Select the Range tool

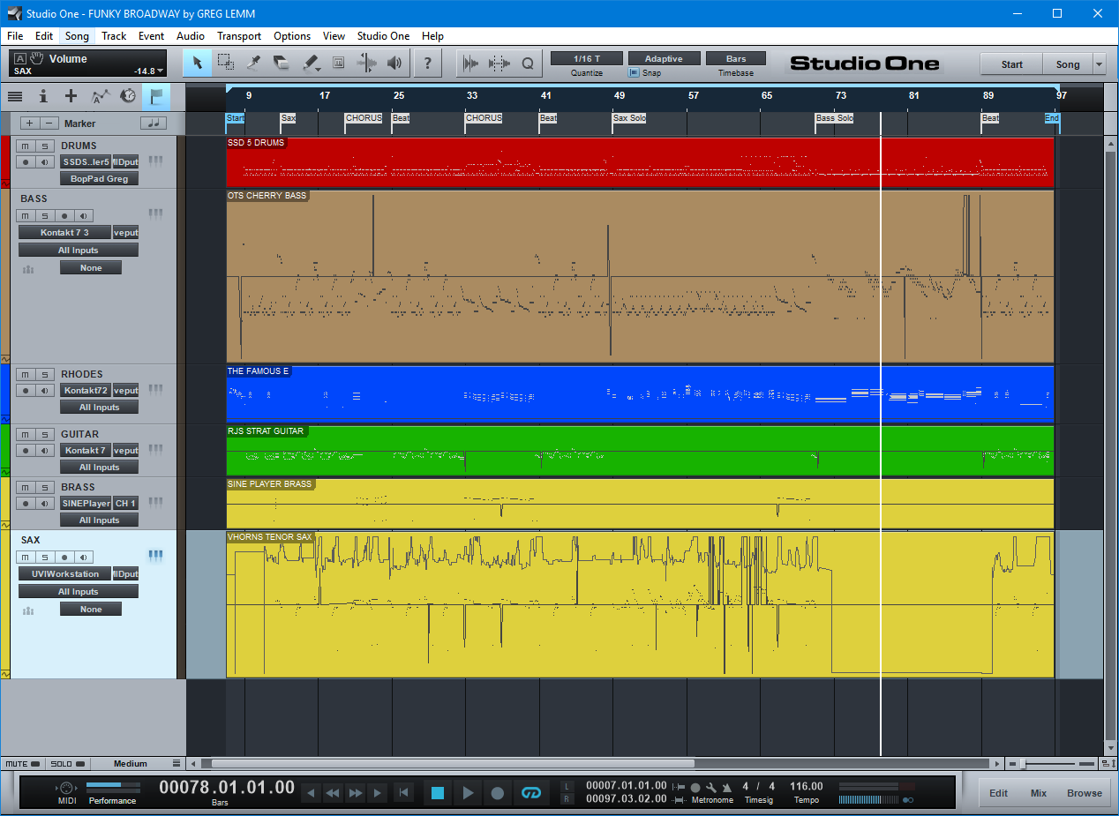click(x=226, y=63)
